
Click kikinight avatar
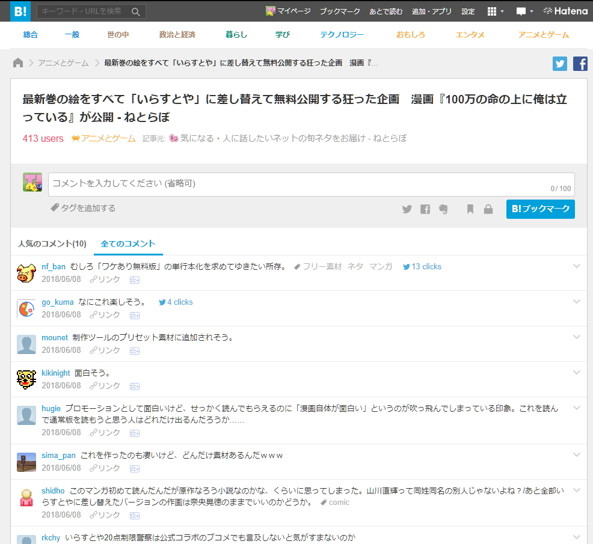[26, 380]
